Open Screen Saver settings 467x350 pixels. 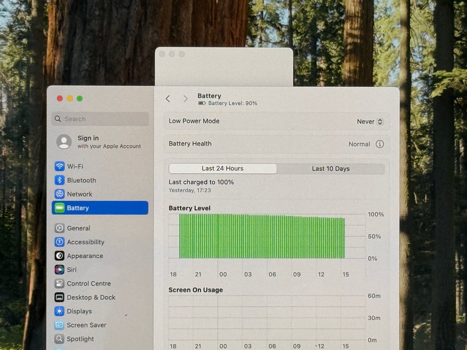(60, 325)
